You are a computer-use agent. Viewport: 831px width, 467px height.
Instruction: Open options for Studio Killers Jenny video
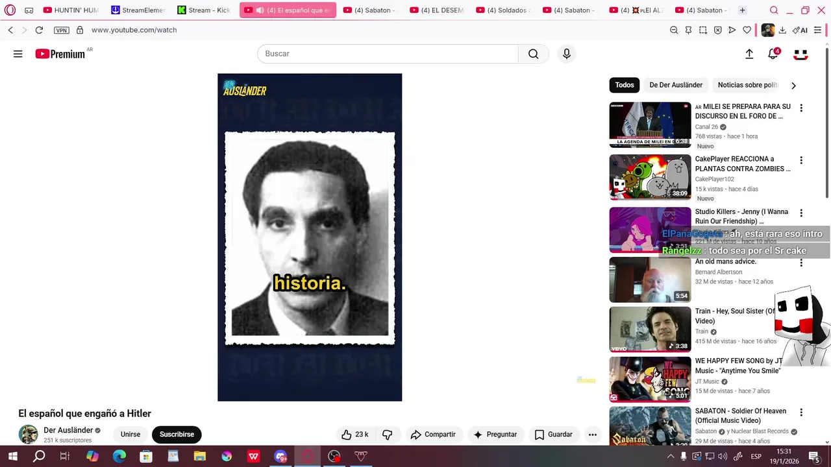[801, 213]
